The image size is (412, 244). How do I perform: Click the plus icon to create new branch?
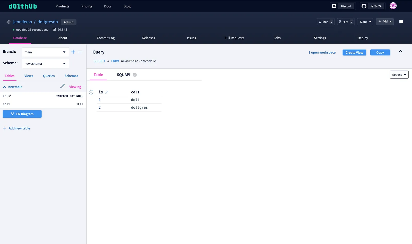click(x=73, y=52)
